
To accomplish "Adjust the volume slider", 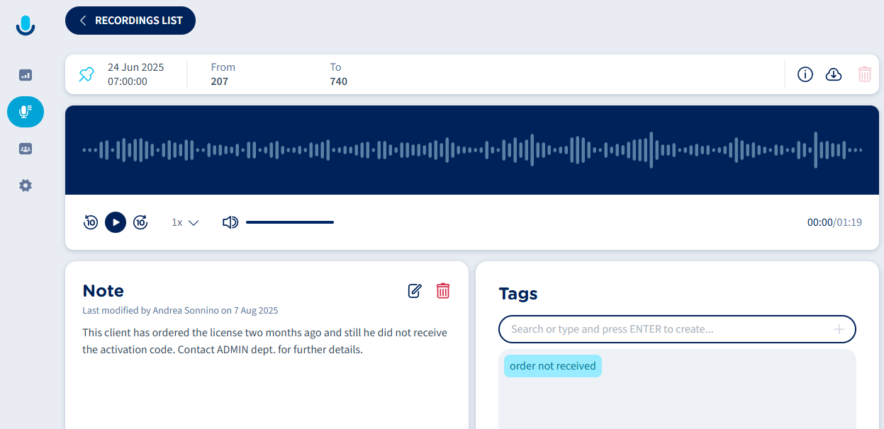I will (x=290, y=222).
